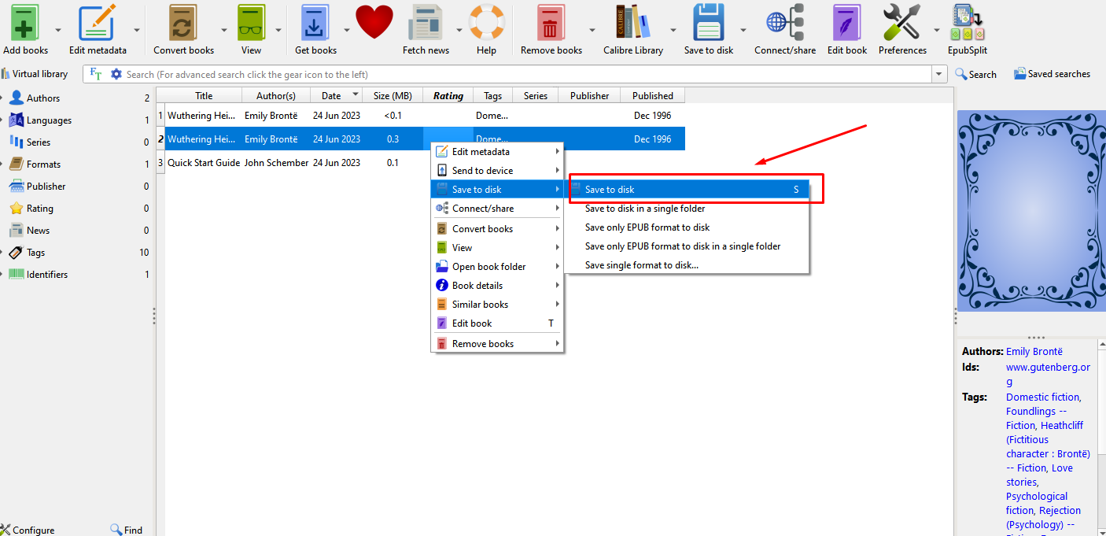Screen dimensions: 1106x536
Task: Choose Edit metadata in the context menu
Action: pos(497,152)
